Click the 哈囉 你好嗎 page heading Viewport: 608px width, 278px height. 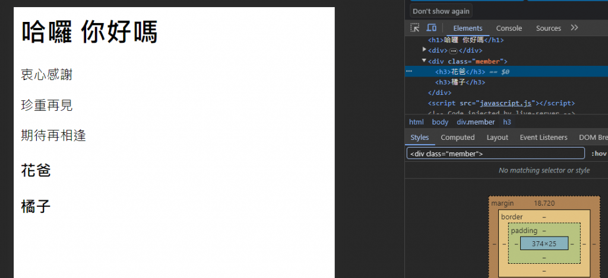click(x=90, y=32)
